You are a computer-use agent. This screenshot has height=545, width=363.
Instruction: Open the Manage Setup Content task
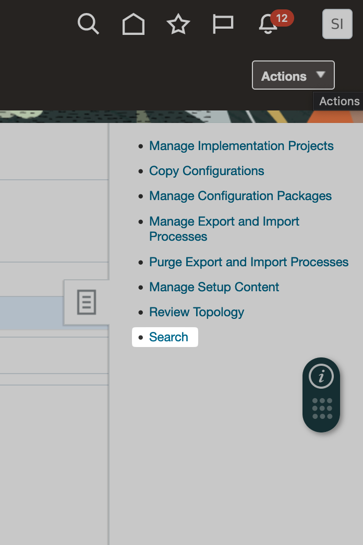(x=214, y=287)
